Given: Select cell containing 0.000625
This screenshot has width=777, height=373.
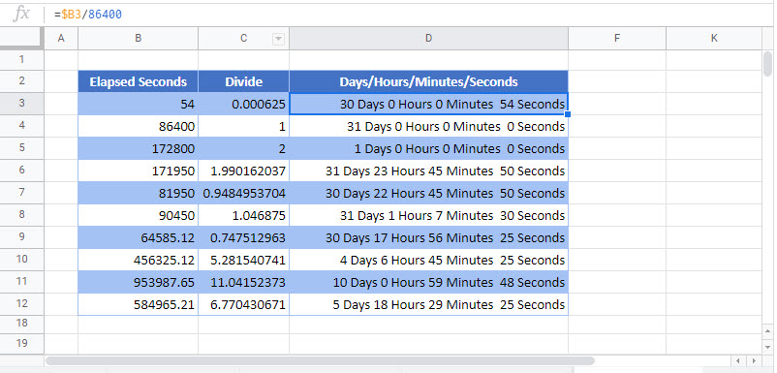Looking at the screenshot, I should [244, 104].
